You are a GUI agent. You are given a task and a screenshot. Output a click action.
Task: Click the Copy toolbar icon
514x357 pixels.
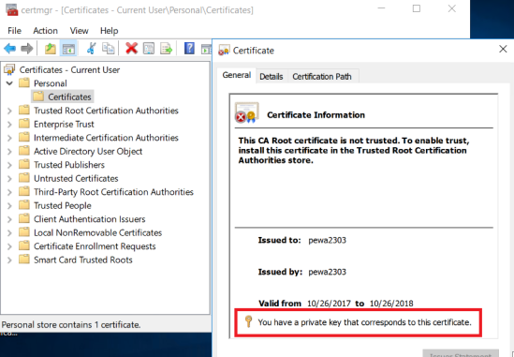click(x=109, y=48)
